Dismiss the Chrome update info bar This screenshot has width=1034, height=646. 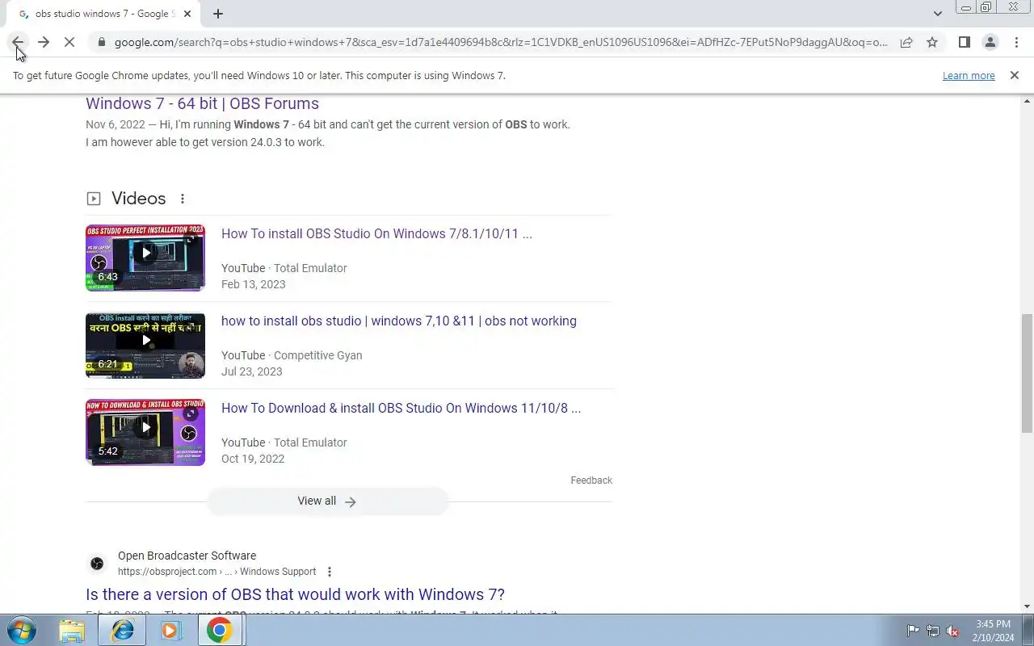click(1014, 75)
